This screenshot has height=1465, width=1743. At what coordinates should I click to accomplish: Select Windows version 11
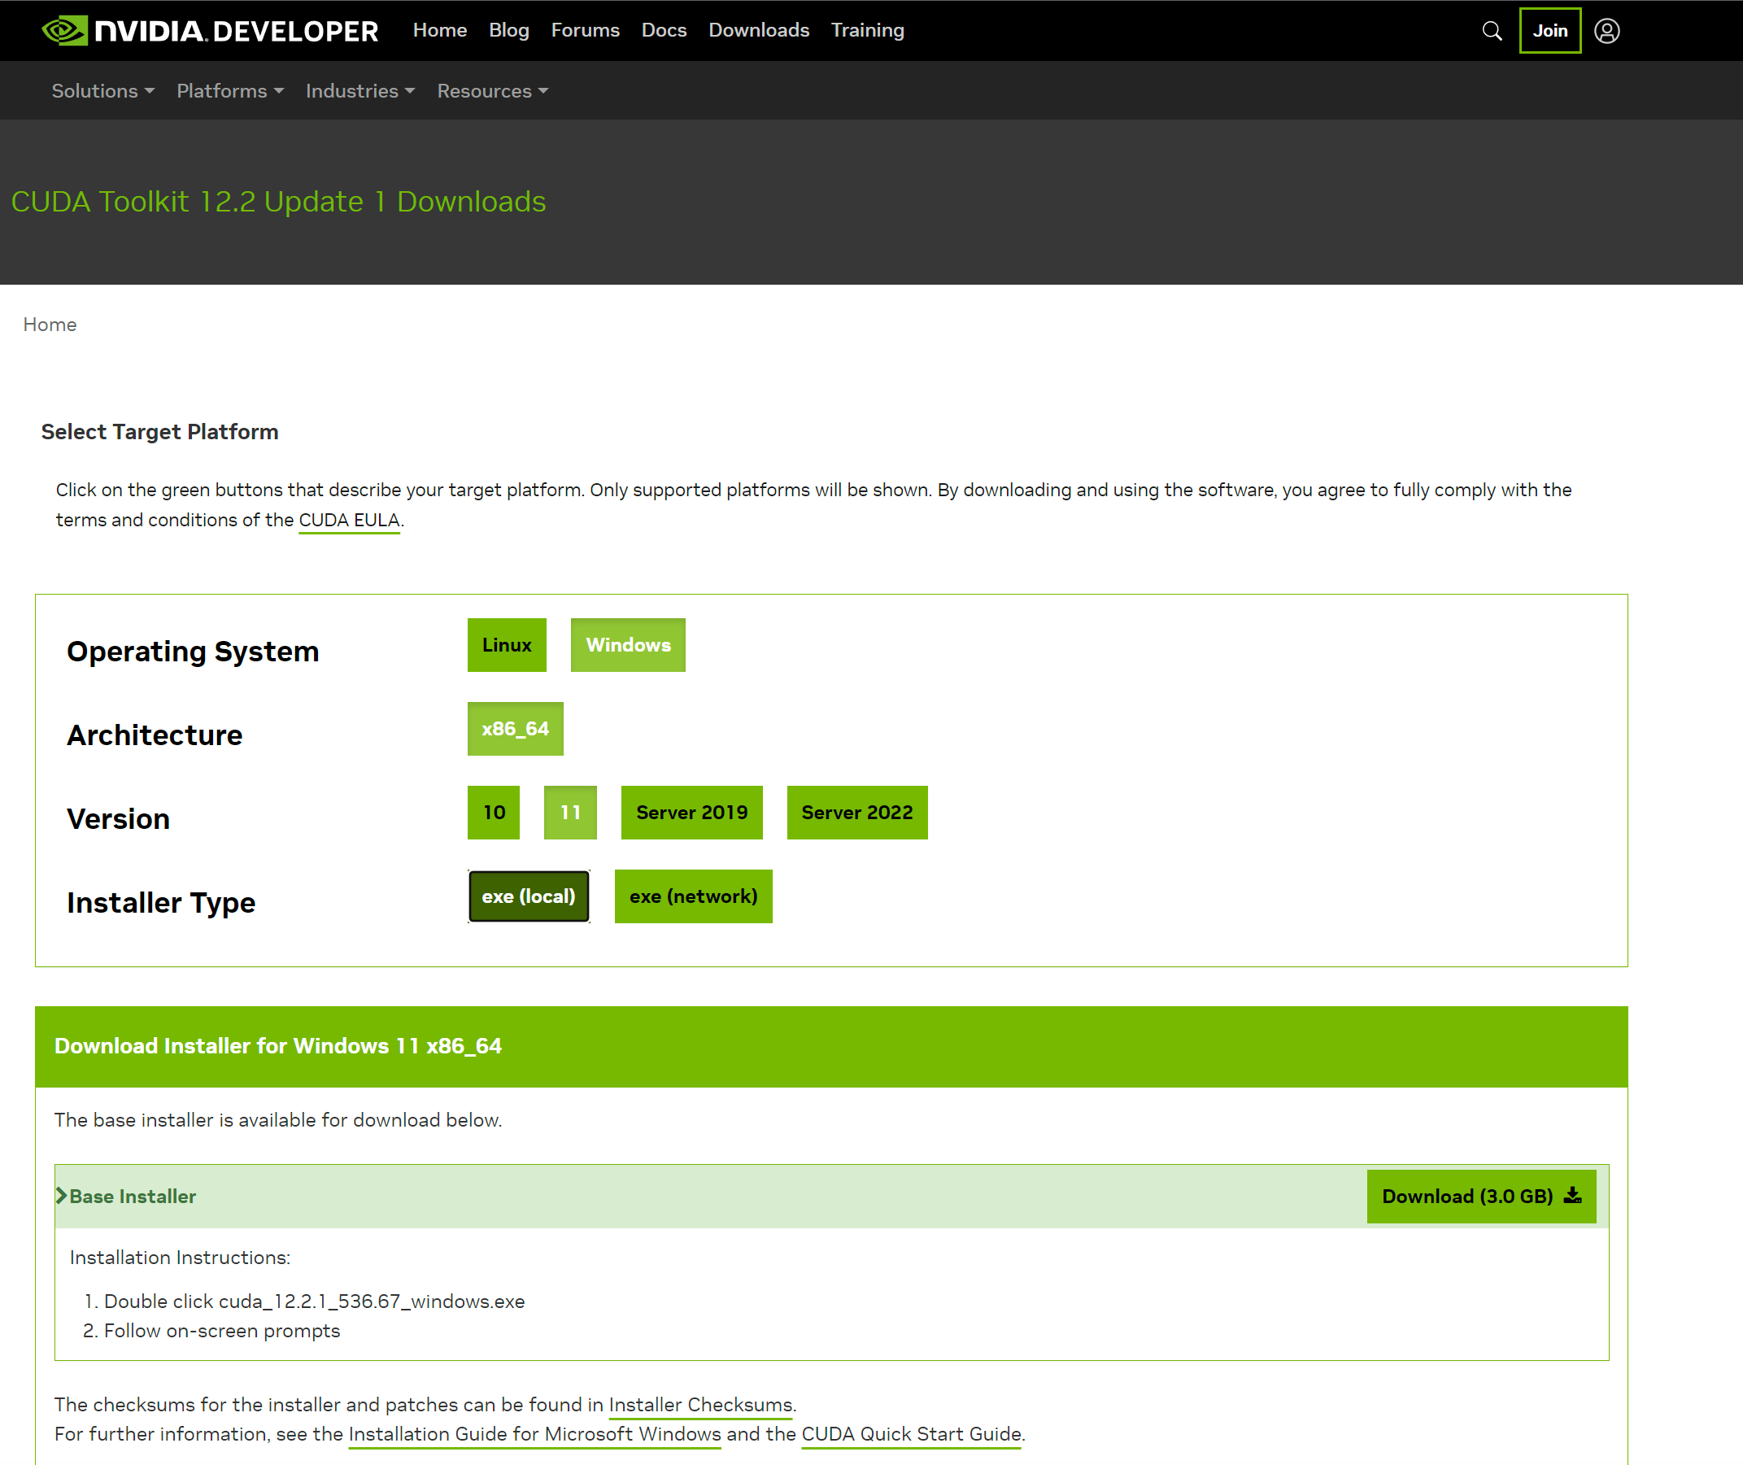569,813
